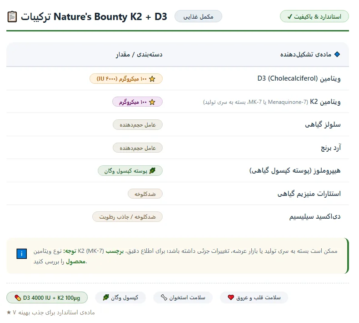Click the star icon in Vitamin K2 badge
The height and width of the screenshot is (323, 359).
pos(152,102)
